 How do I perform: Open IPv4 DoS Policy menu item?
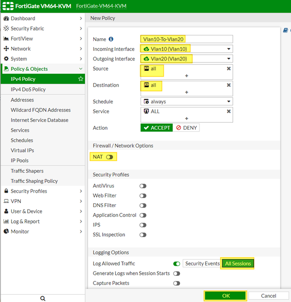43,90
